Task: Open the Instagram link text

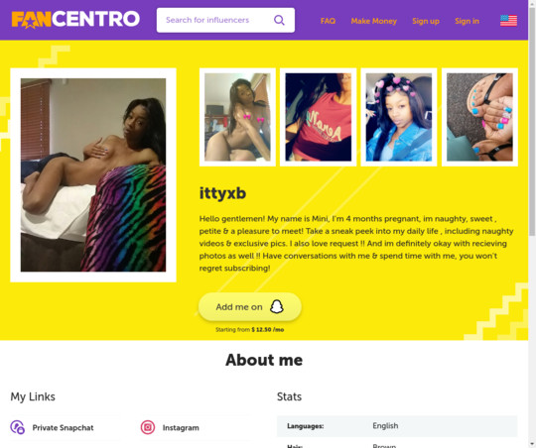Action: tap(181, 427)
